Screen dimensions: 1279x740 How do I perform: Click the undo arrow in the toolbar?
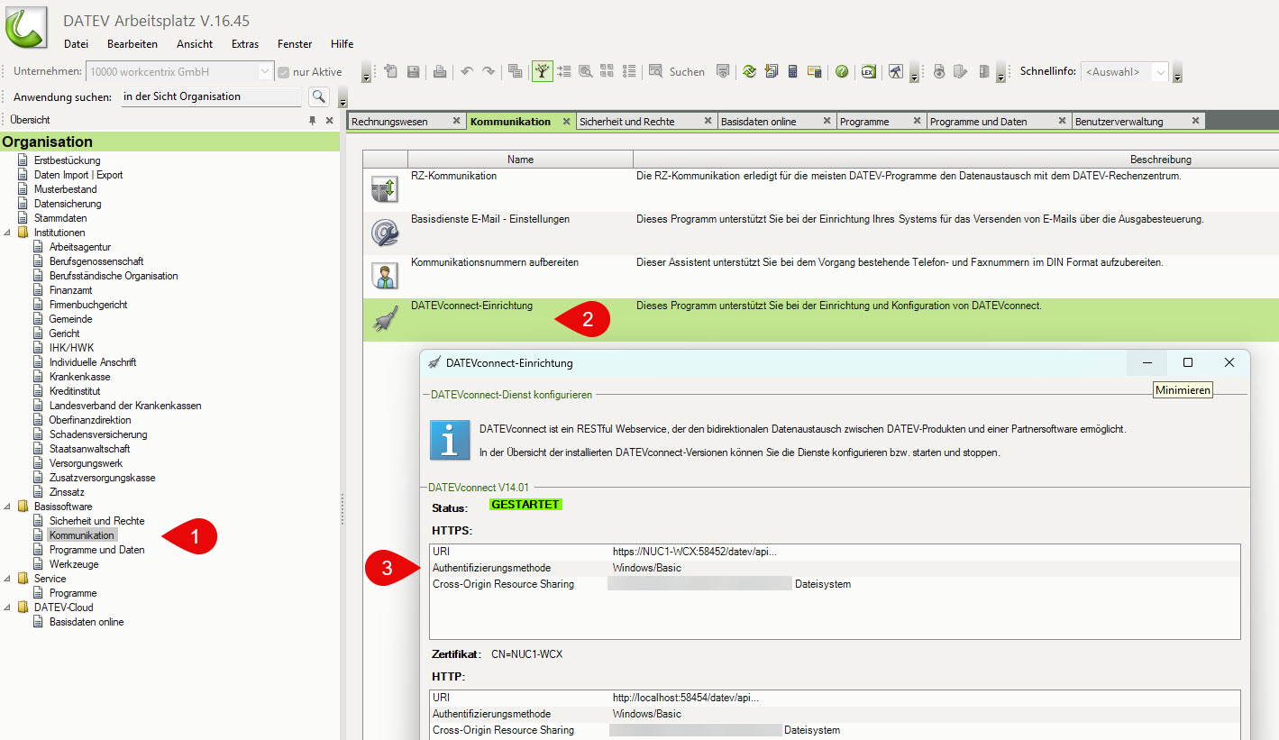(x=467, y=71)
